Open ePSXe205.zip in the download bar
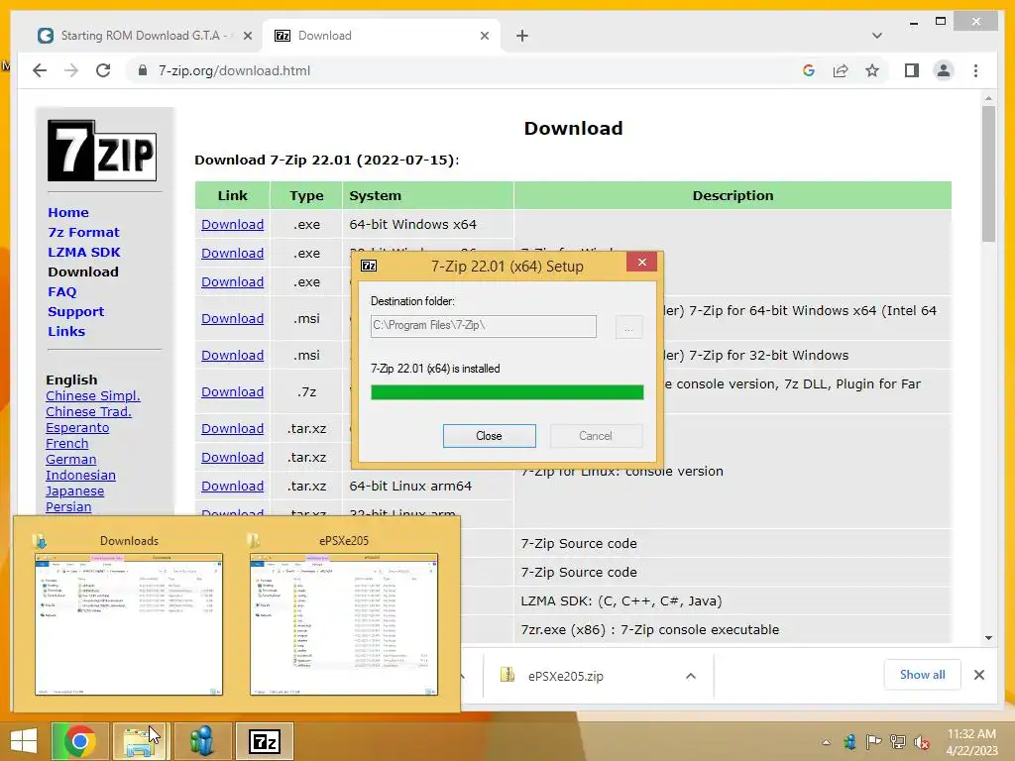Image resolution: width=1015 pixels, height=761 pixels. [x=565, y=676]
